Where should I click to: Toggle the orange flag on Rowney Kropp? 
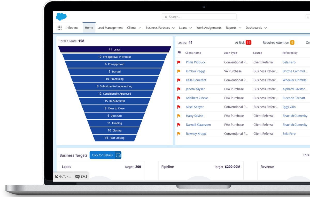[x=179, y=133]
